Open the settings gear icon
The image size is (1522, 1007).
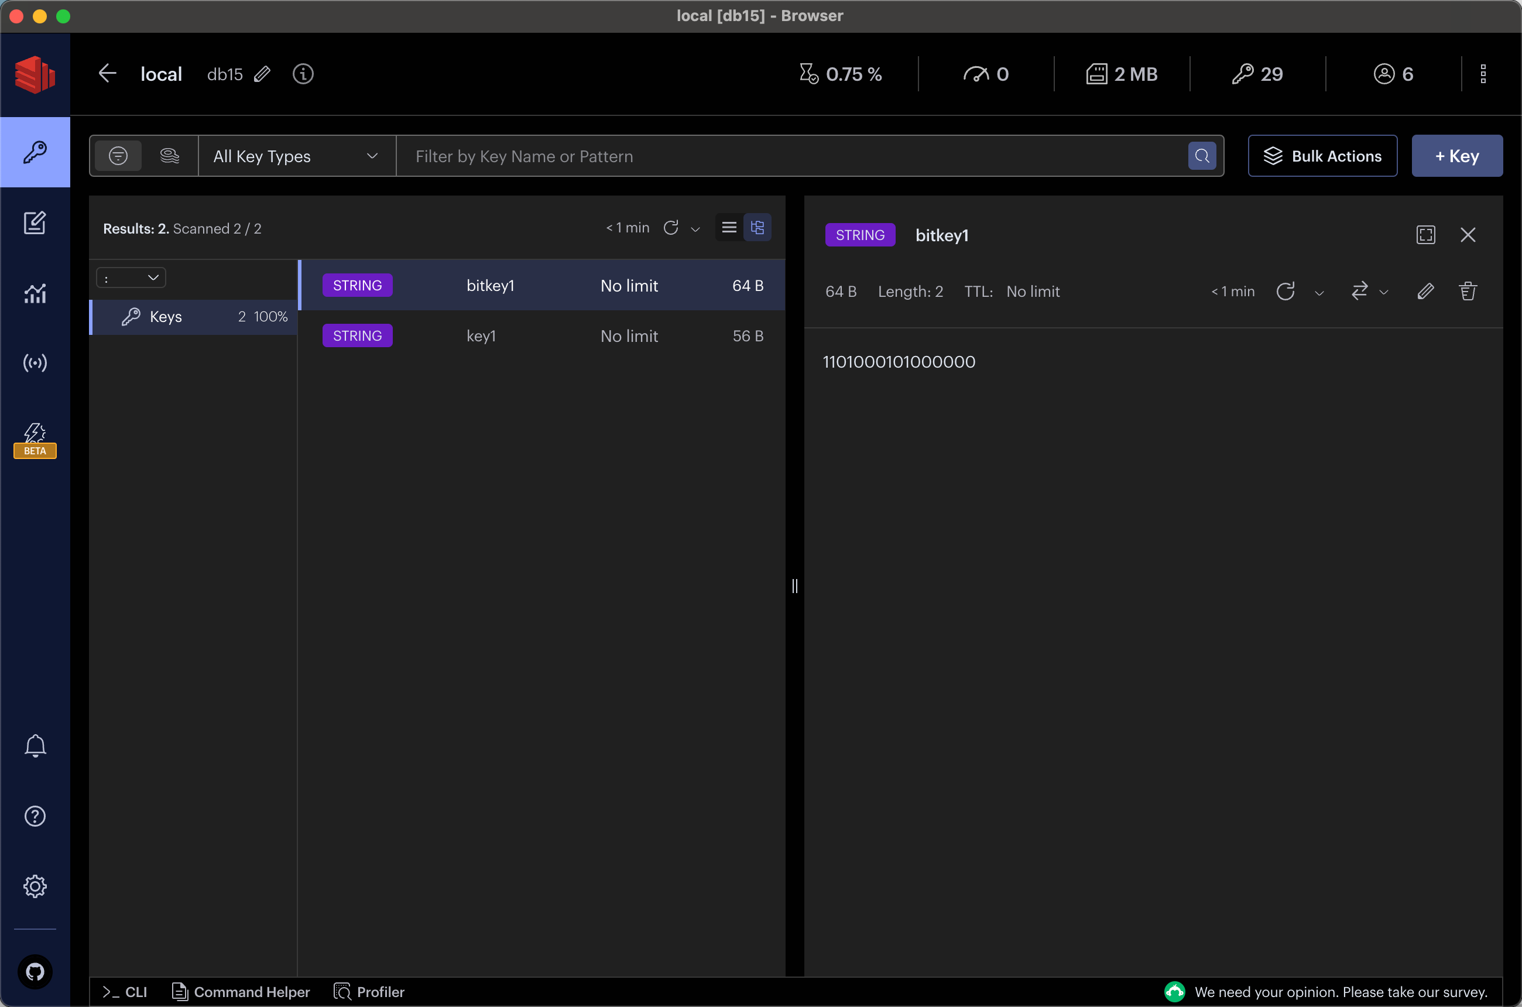(x=35, y=886)
